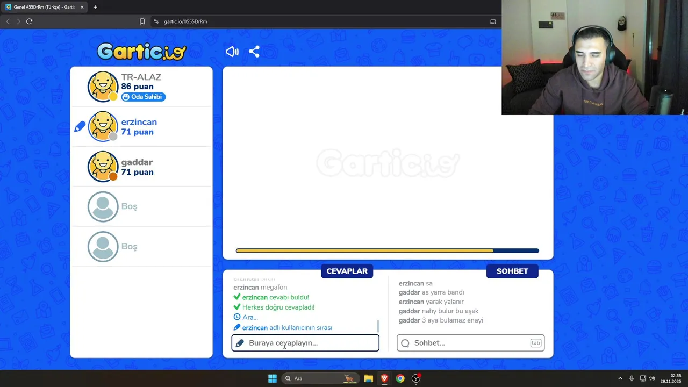Click the browser forward arrow
Viewport: 688px width, 387px height.
(x=18, y=21)
